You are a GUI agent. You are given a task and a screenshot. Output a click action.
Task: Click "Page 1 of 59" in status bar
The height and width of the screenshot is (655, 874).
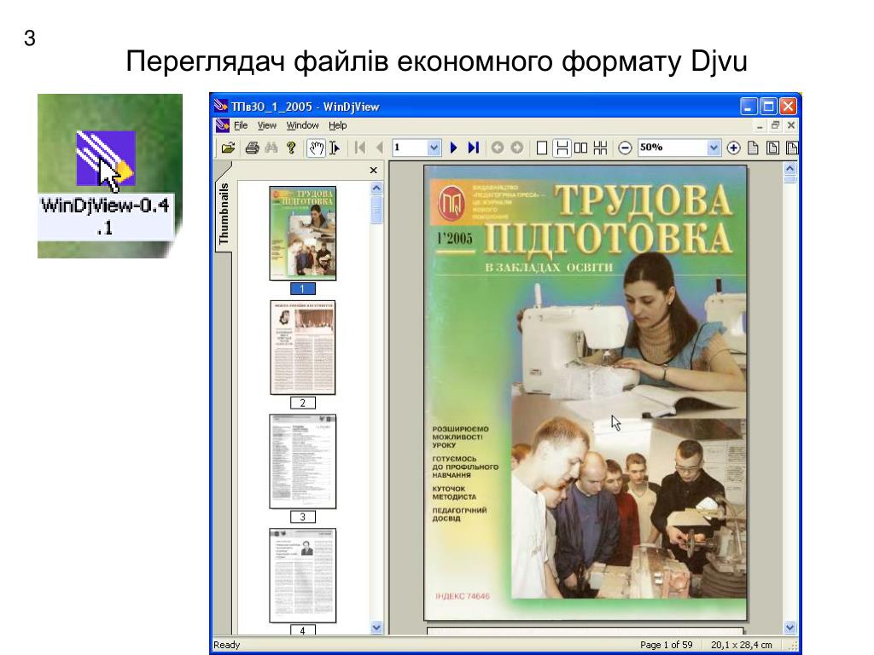coord(666,645)
